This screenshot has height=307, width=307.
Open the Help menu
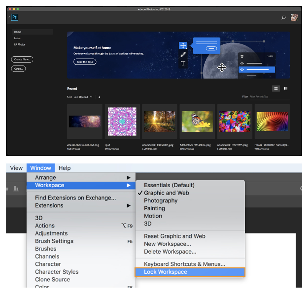tap(64, 168)
